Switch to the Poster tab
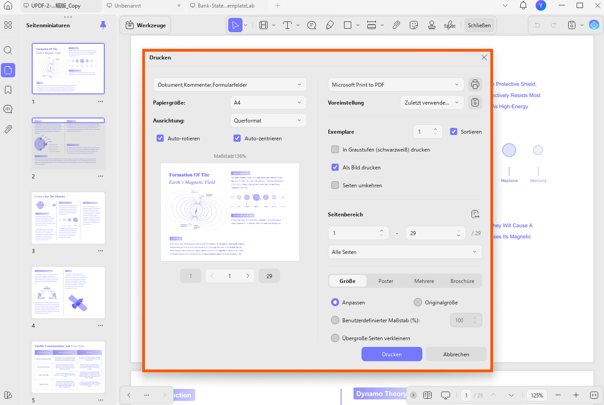Image resolution: width=604 pixels, height=405 pixels. point(386,281)
